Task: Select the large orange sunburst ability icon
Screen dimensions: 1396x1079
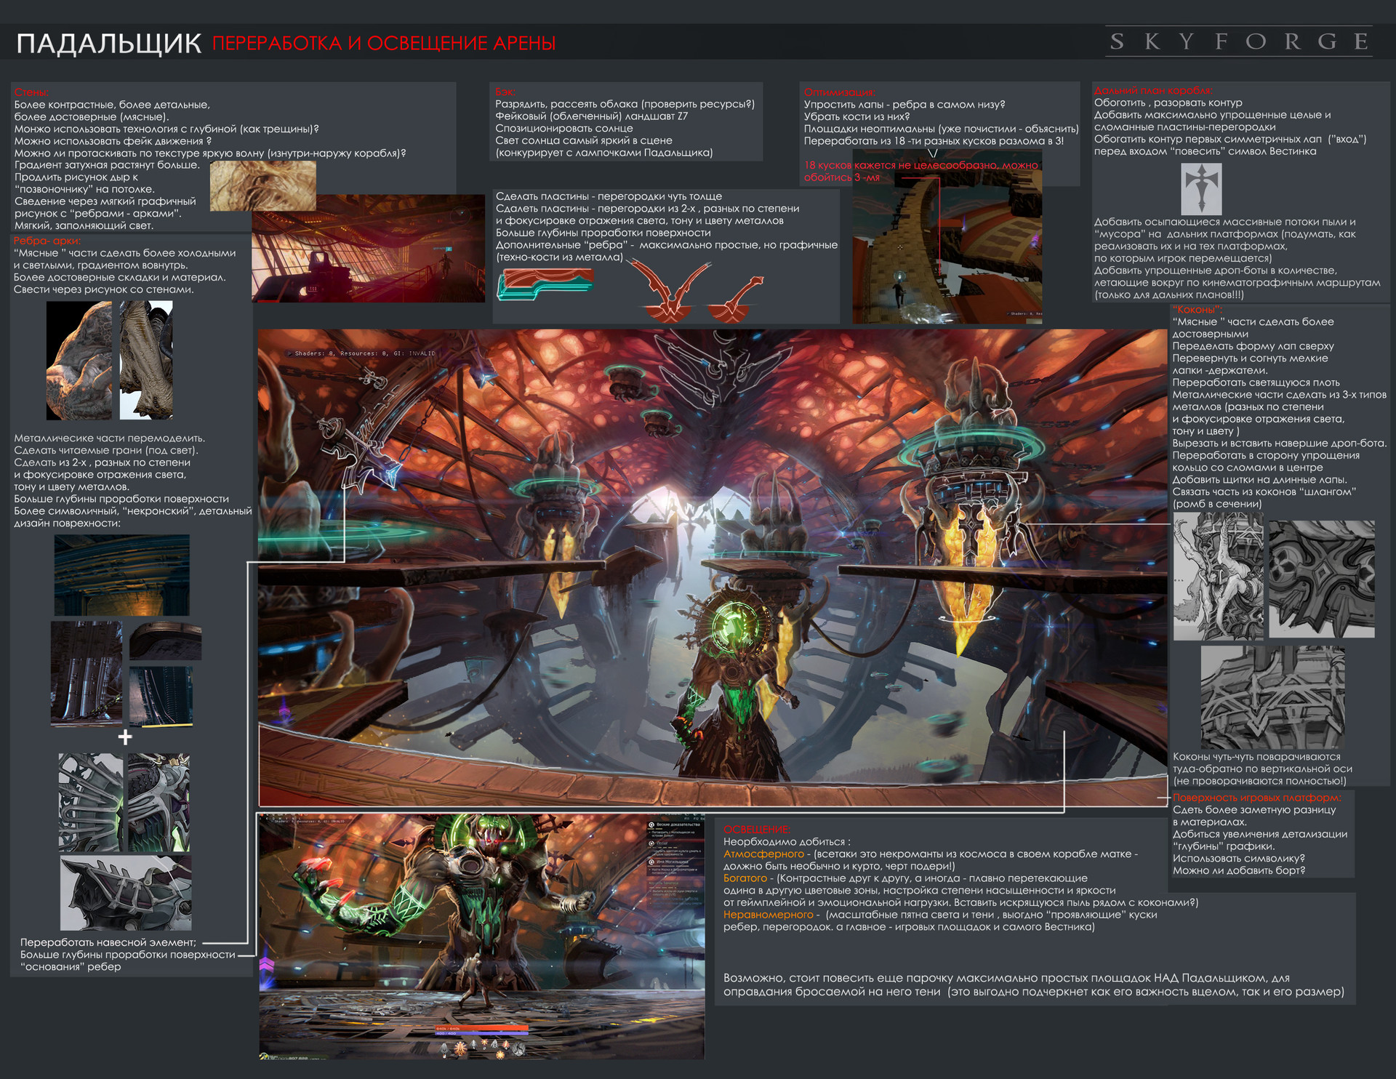Action: (x=460, y=1048)
